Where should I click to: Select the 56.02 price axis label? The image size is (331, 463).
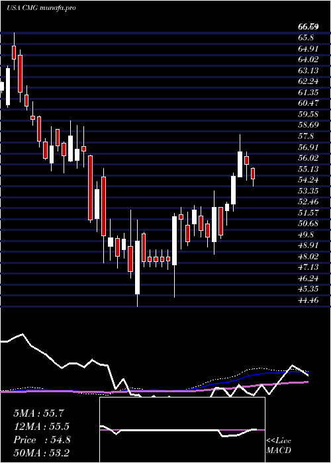point(308,158)
